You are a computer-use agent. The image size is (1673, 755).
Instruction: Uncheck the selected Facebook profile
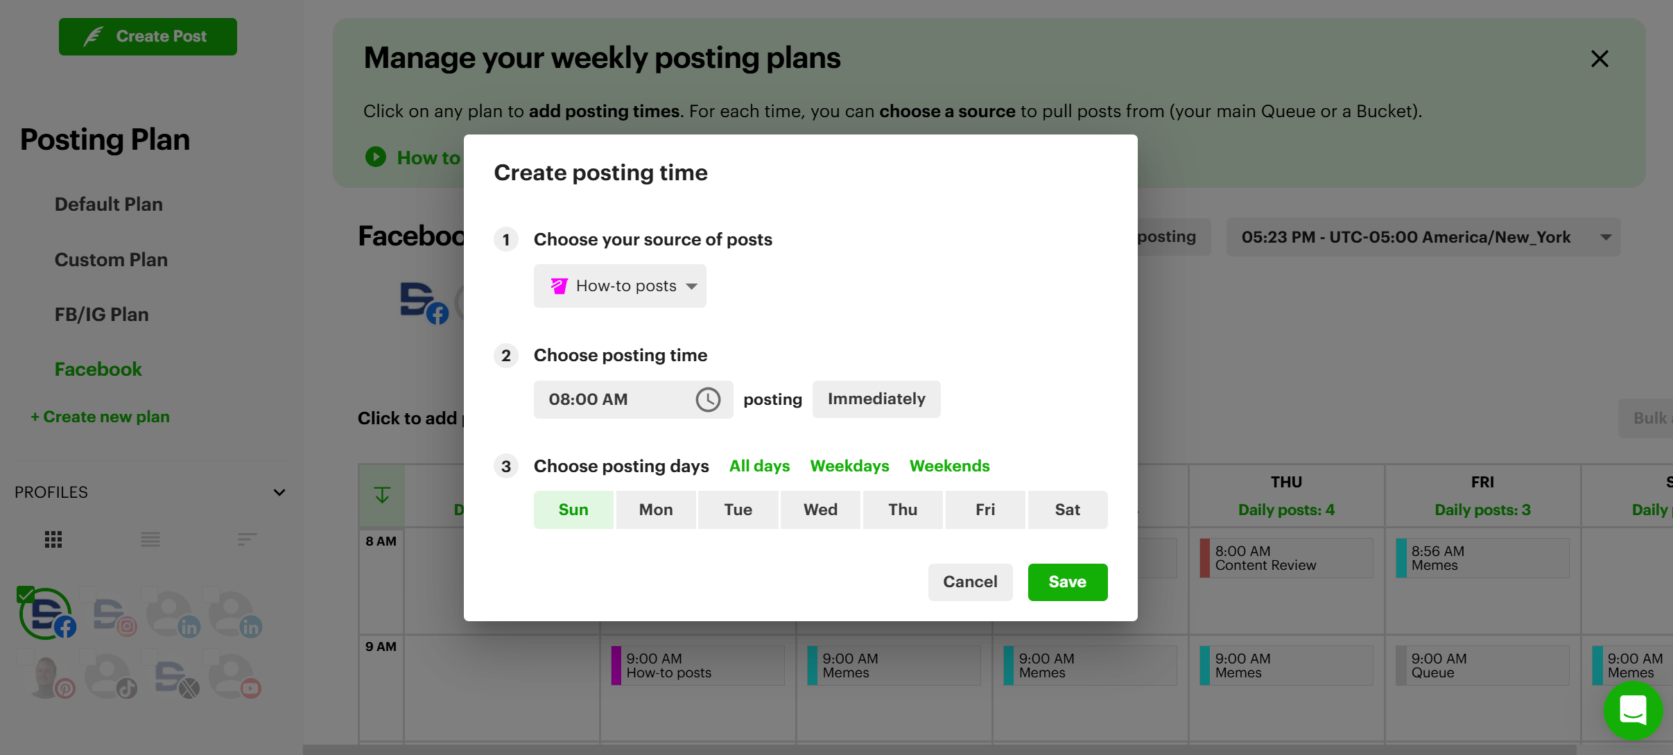tap(26, 594)
